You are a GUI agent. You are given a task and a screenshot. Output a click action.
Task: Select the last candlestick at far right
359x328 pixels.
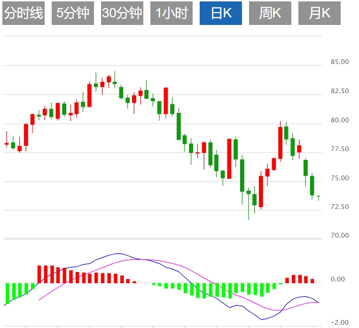point(319,197)
